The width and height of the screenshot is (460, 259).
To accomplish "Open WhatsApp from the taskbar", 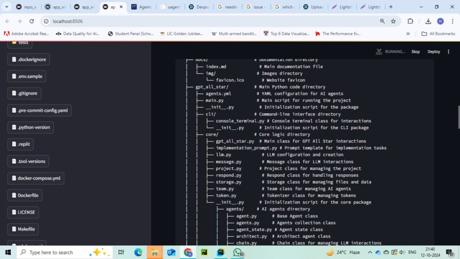I will tap(237, 252).
